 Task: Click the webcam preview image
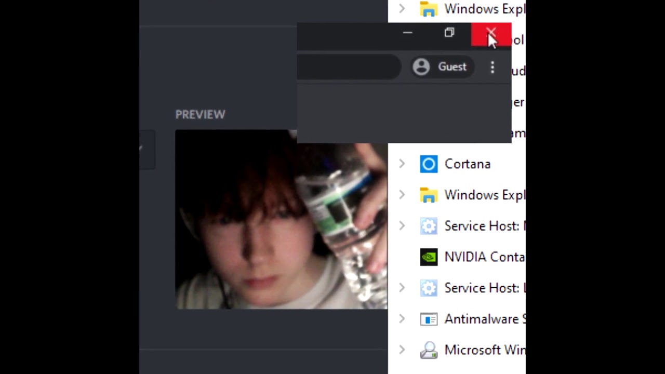pos(281,220)
